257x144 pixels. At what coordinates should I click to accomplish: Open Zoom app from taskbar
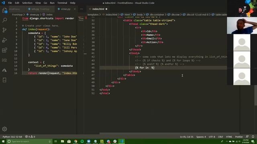[x=89, y=141]
